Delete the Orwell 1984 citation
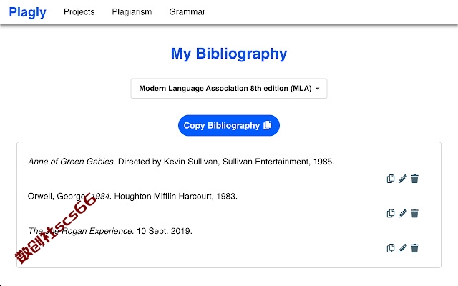 click(x=414, y=213)
